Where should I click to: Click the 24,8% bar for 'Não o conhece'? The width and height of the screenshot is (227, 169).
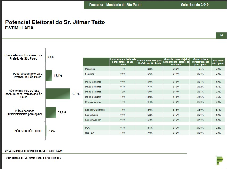point(51,112)
